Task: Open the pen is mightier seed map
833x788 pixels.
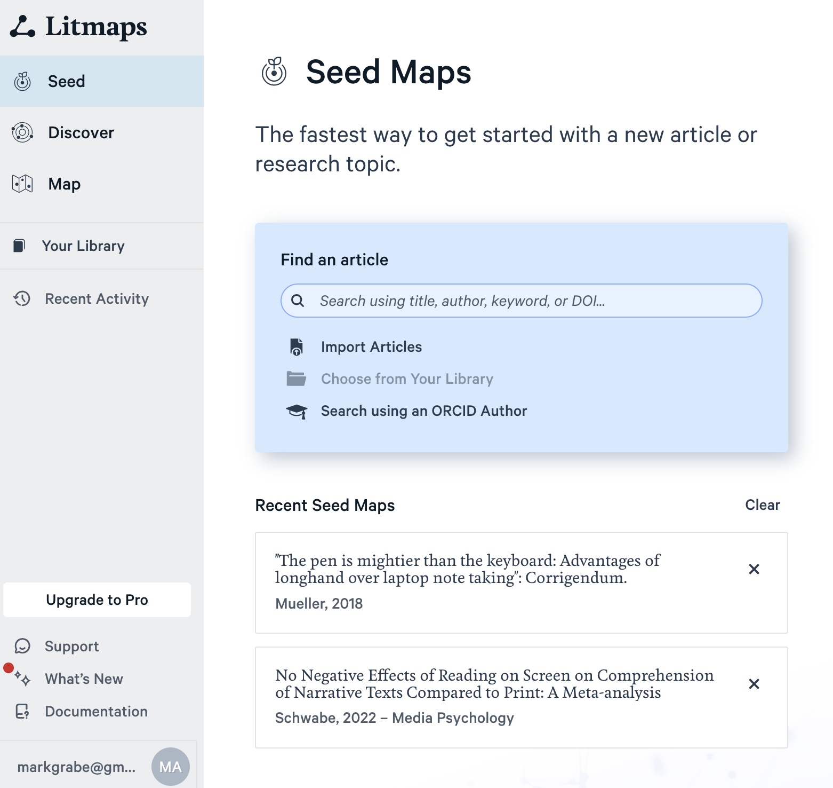Action: point(522,582)
